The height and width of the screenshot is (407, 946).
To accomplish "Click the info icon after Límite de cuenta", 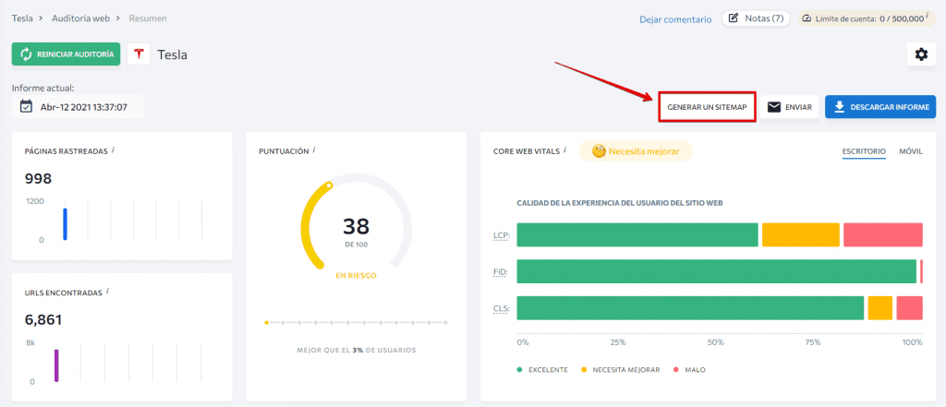I will click(x=927, y=16).
